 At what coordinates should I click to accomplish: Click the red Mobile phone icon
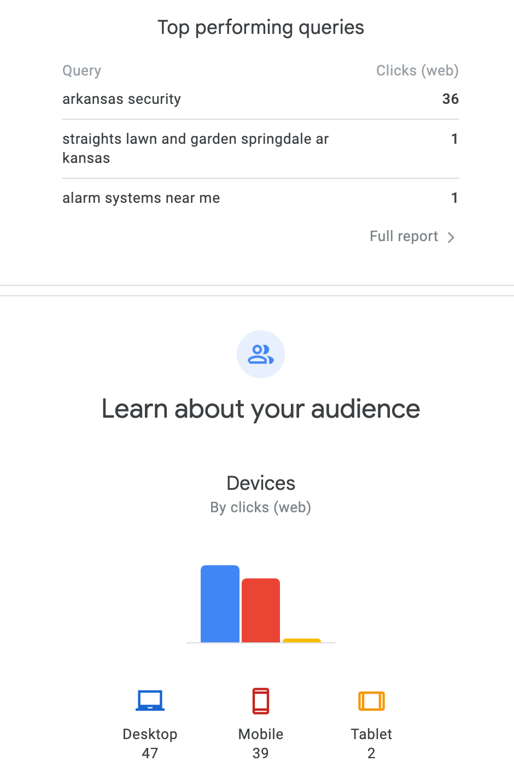(x=261, y=700)
